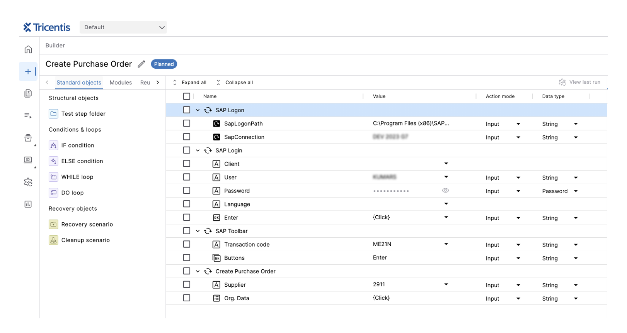627x333 pixels.
Task: Click the Planned status badge
Action: (164, 64)
